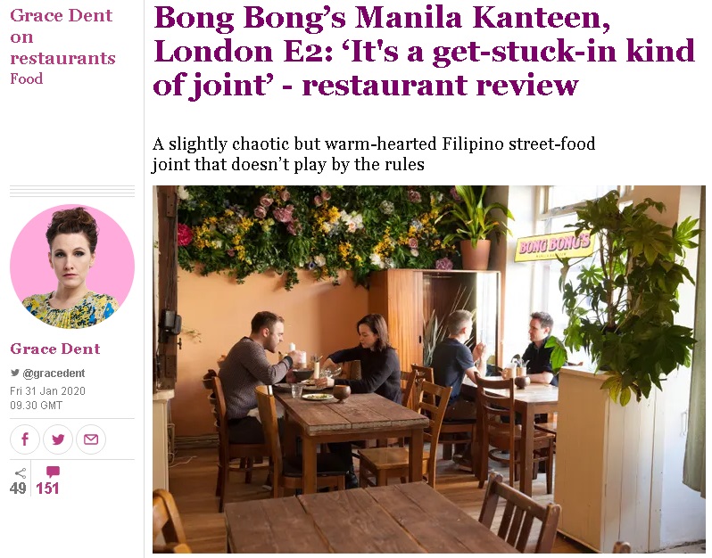Open Grace Dent on restaurants series link

(x=62, y=37)
